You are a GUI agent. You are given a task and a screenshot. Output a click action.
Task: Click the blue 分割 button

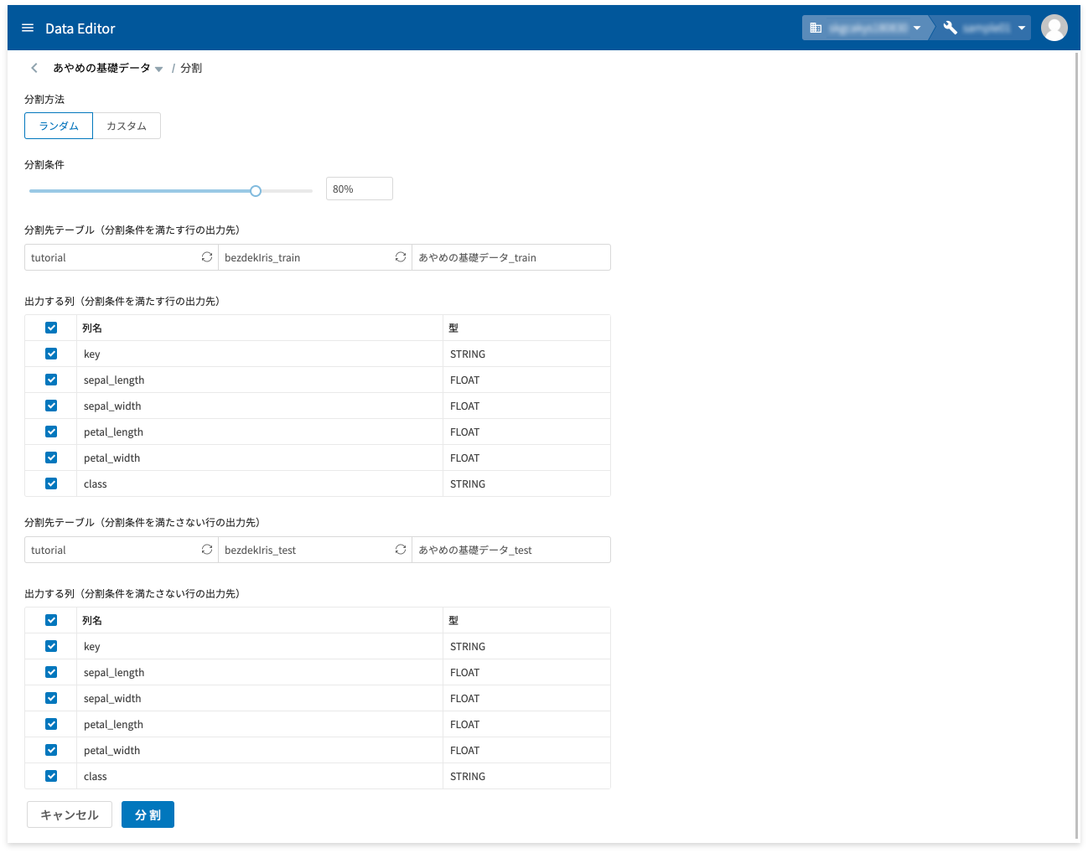click(148, 814)
